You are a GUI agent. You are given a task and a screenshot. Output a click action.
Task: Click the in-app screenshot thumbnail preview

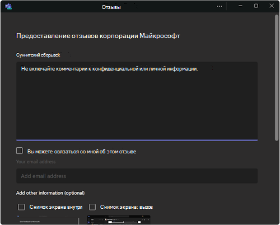pos(48,220)
